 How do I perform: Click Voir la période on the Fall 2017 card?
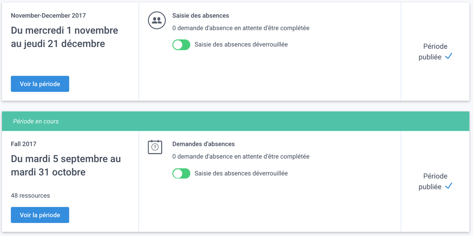[x=40, y=215]
